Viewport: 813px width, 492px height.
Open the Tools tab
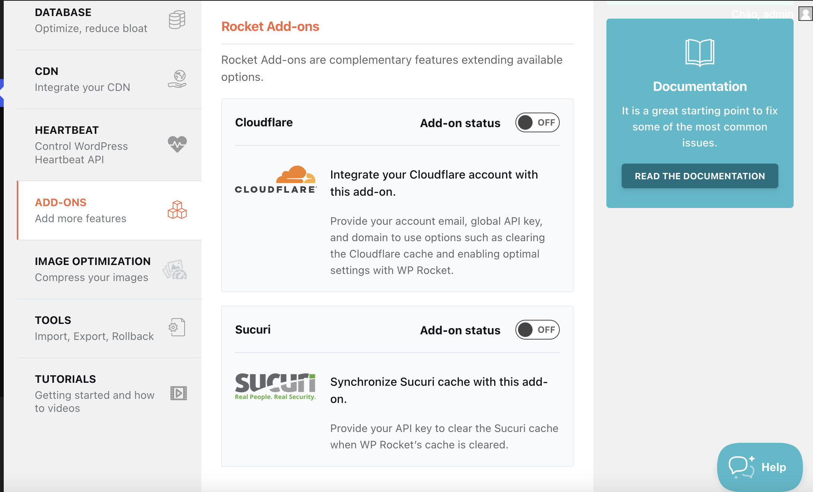click(x=109, y=328)
